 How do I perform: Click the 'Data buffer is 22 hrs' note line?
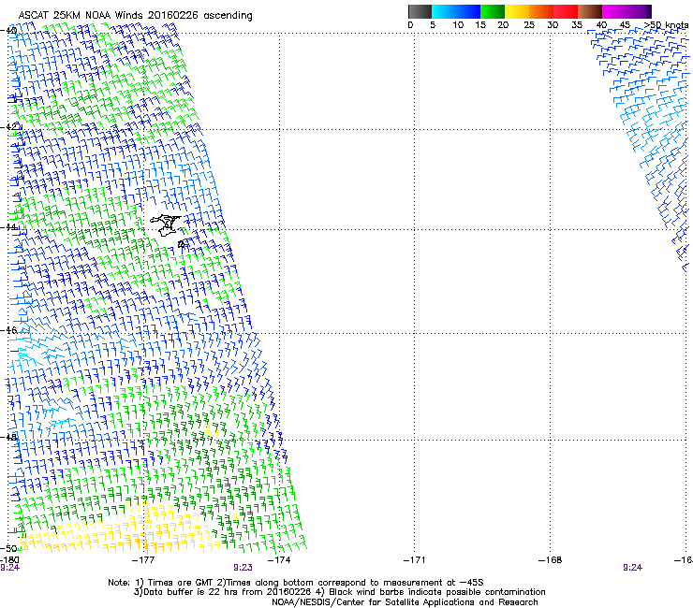(339, 592)
